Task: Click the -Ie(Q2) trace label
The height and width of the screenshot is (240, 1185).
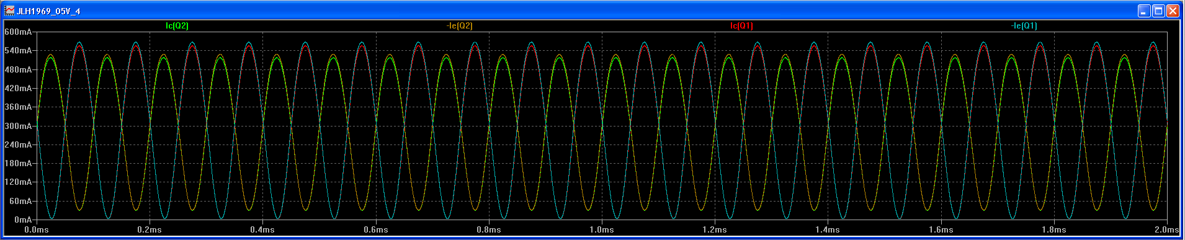Action: [459, 26]
